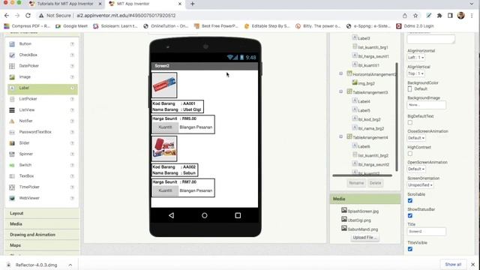Expand the Media palette section
The width and height of the screenshot is (480, 270).
(x=42, y=224)
